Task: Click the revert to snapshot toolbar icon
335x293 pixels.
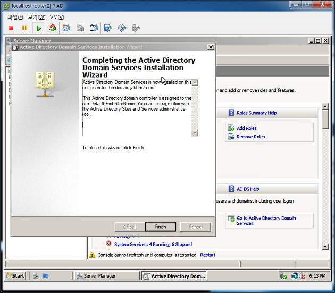Action: [x=80, y=28]
